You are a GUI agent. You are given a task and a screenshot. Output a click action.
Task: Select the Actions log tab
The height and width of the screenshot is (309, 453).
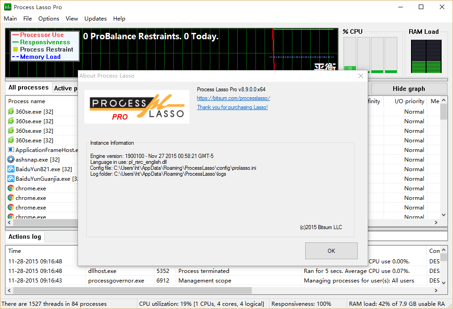(x=25, y=236)
